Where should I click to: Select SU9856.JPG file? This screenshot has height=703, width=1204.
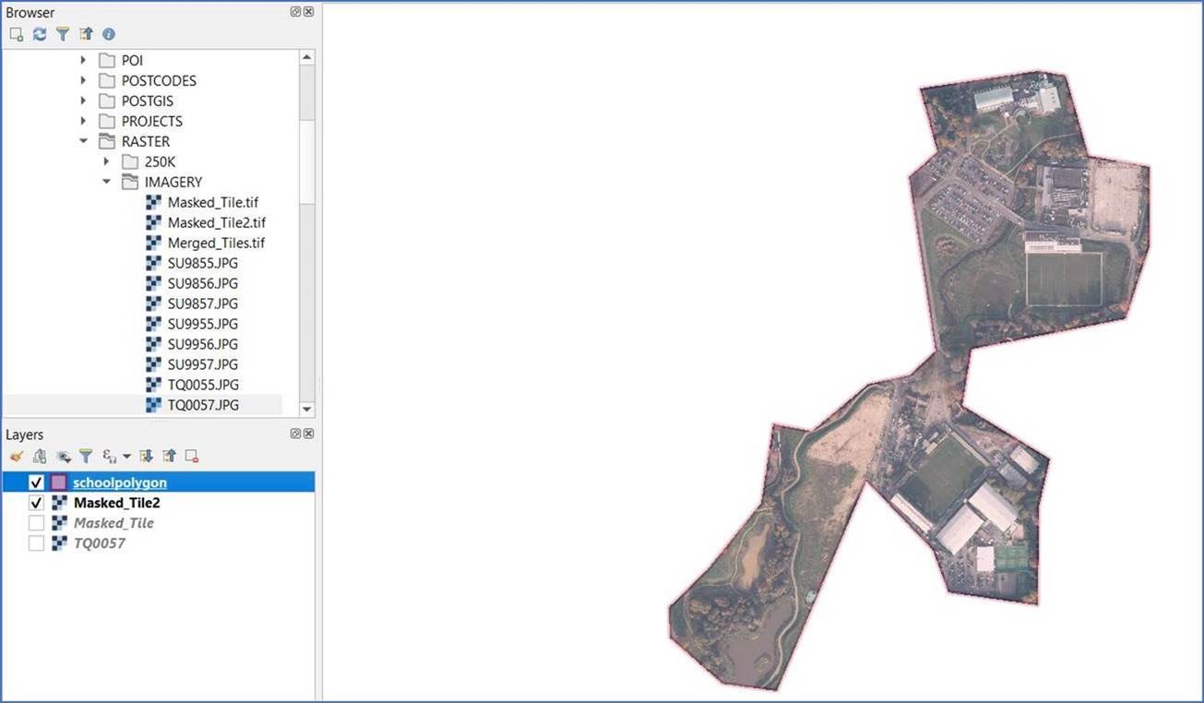click(x=203, y=283)
